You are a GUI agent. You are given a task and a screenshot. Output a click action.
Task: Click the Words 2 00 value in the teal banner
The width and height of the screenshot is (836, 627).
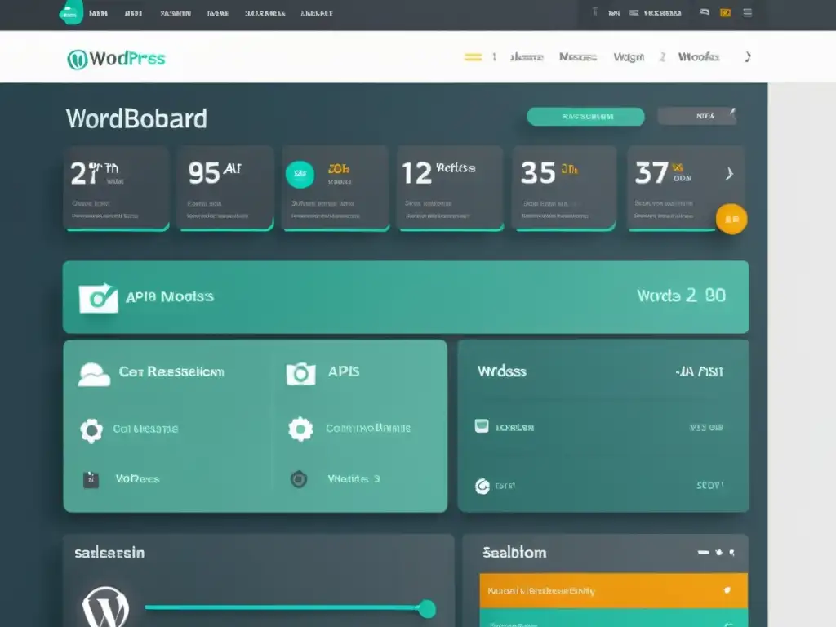682,296
